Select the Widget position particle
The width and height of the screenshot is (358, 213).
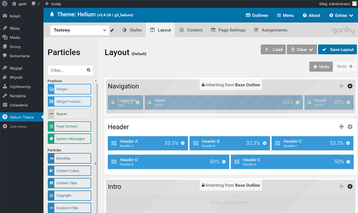[69, 102]
